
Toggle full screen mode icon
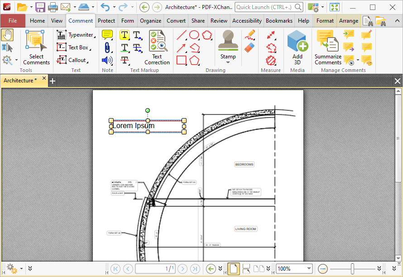click(335, 7)
